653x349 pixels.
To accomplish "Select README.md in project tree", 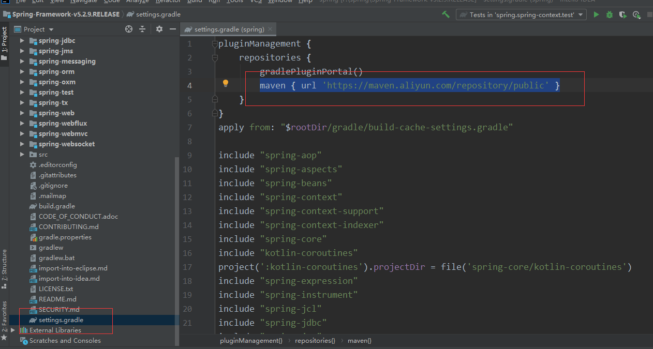I will (x=57, y=299).
